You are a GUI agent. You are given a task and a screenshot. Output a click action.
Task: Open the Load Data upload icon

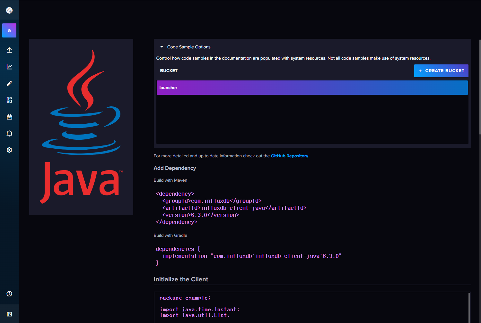pos(9,50)
